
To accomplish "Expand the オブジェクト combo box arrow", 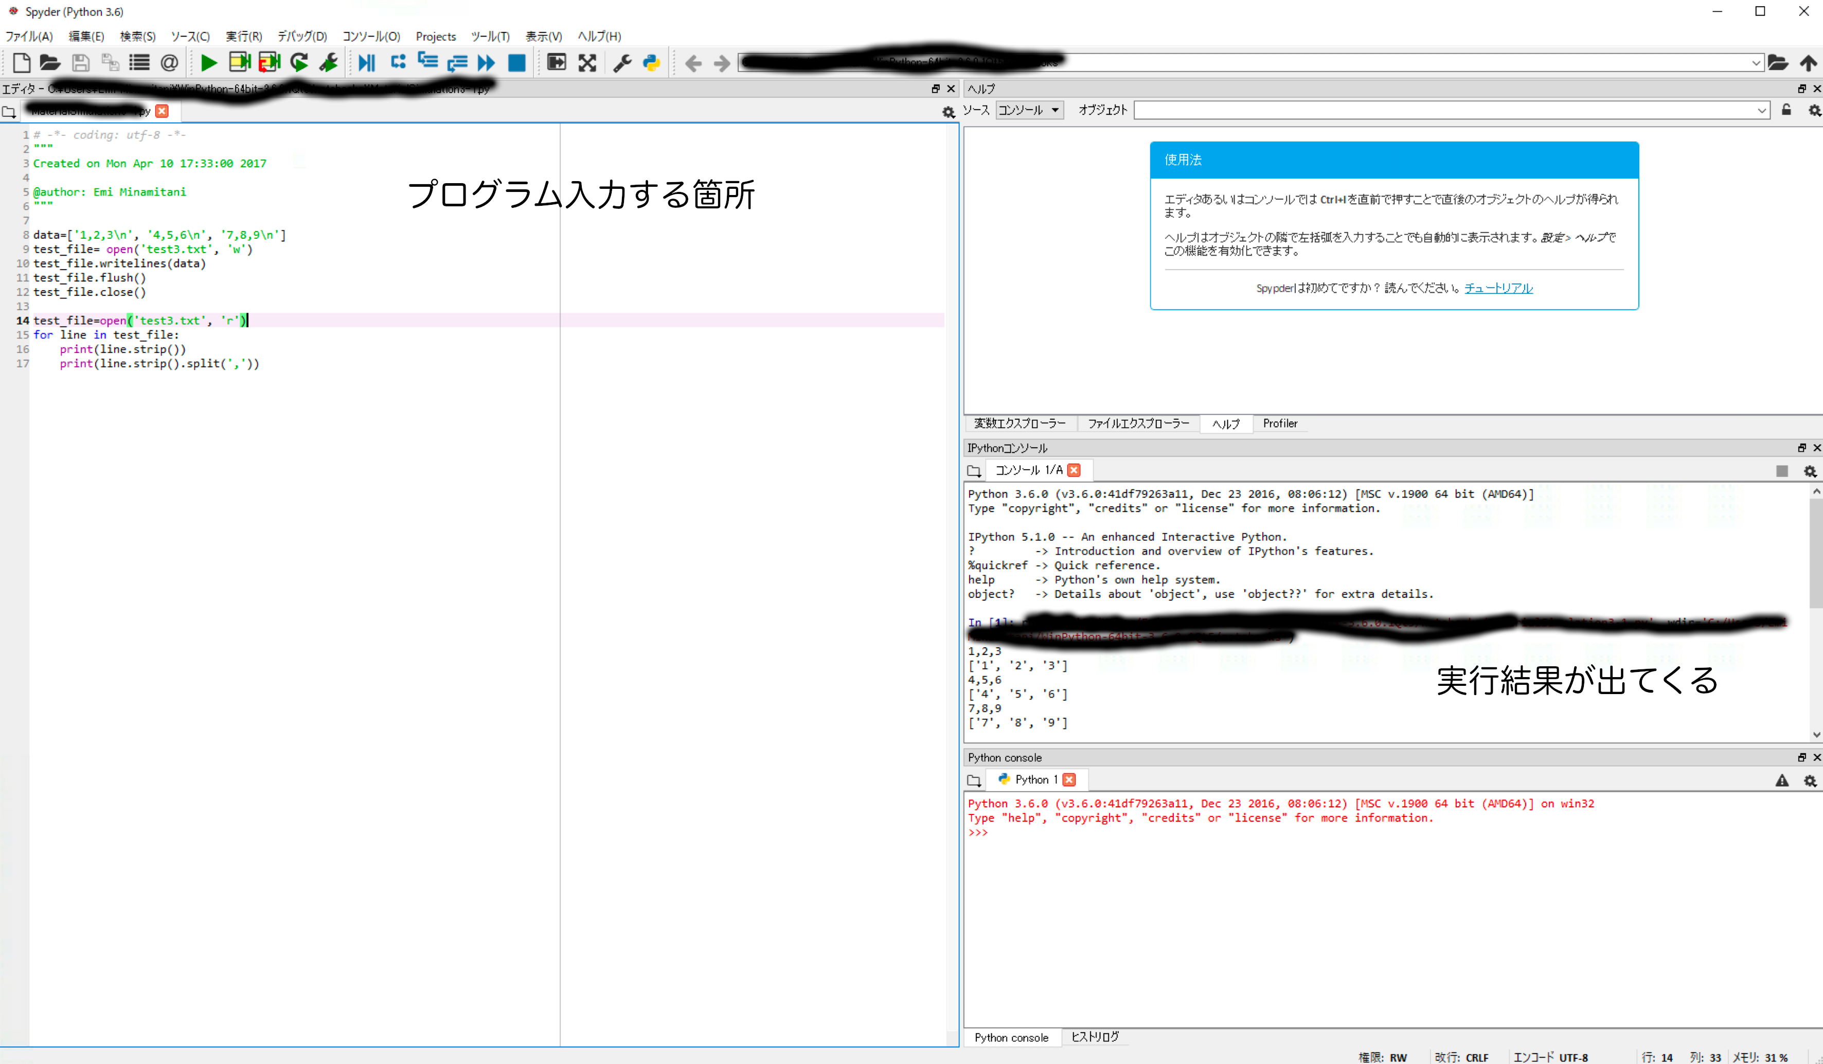I will (x=1761, y=110).
